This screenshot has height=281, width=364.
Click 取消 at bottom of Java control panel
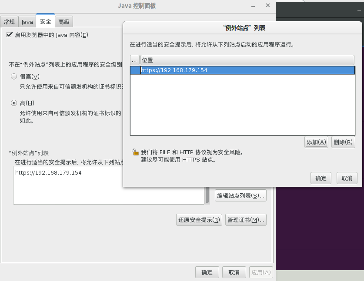[234, 272]
